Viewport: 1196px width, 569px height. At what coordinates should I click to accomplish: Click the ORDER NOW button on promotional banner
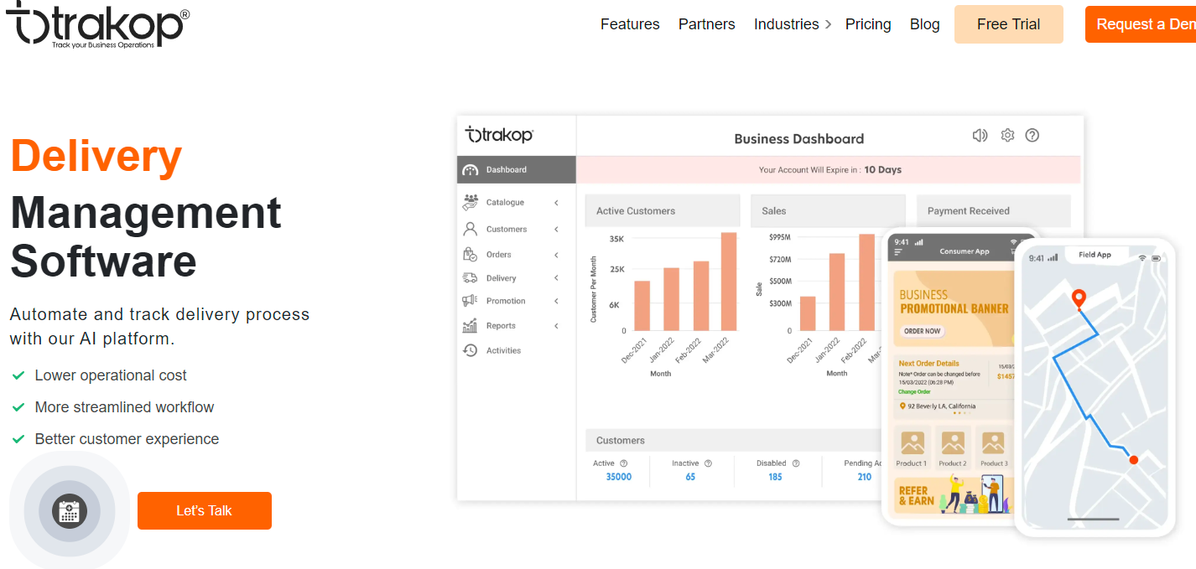922,331
